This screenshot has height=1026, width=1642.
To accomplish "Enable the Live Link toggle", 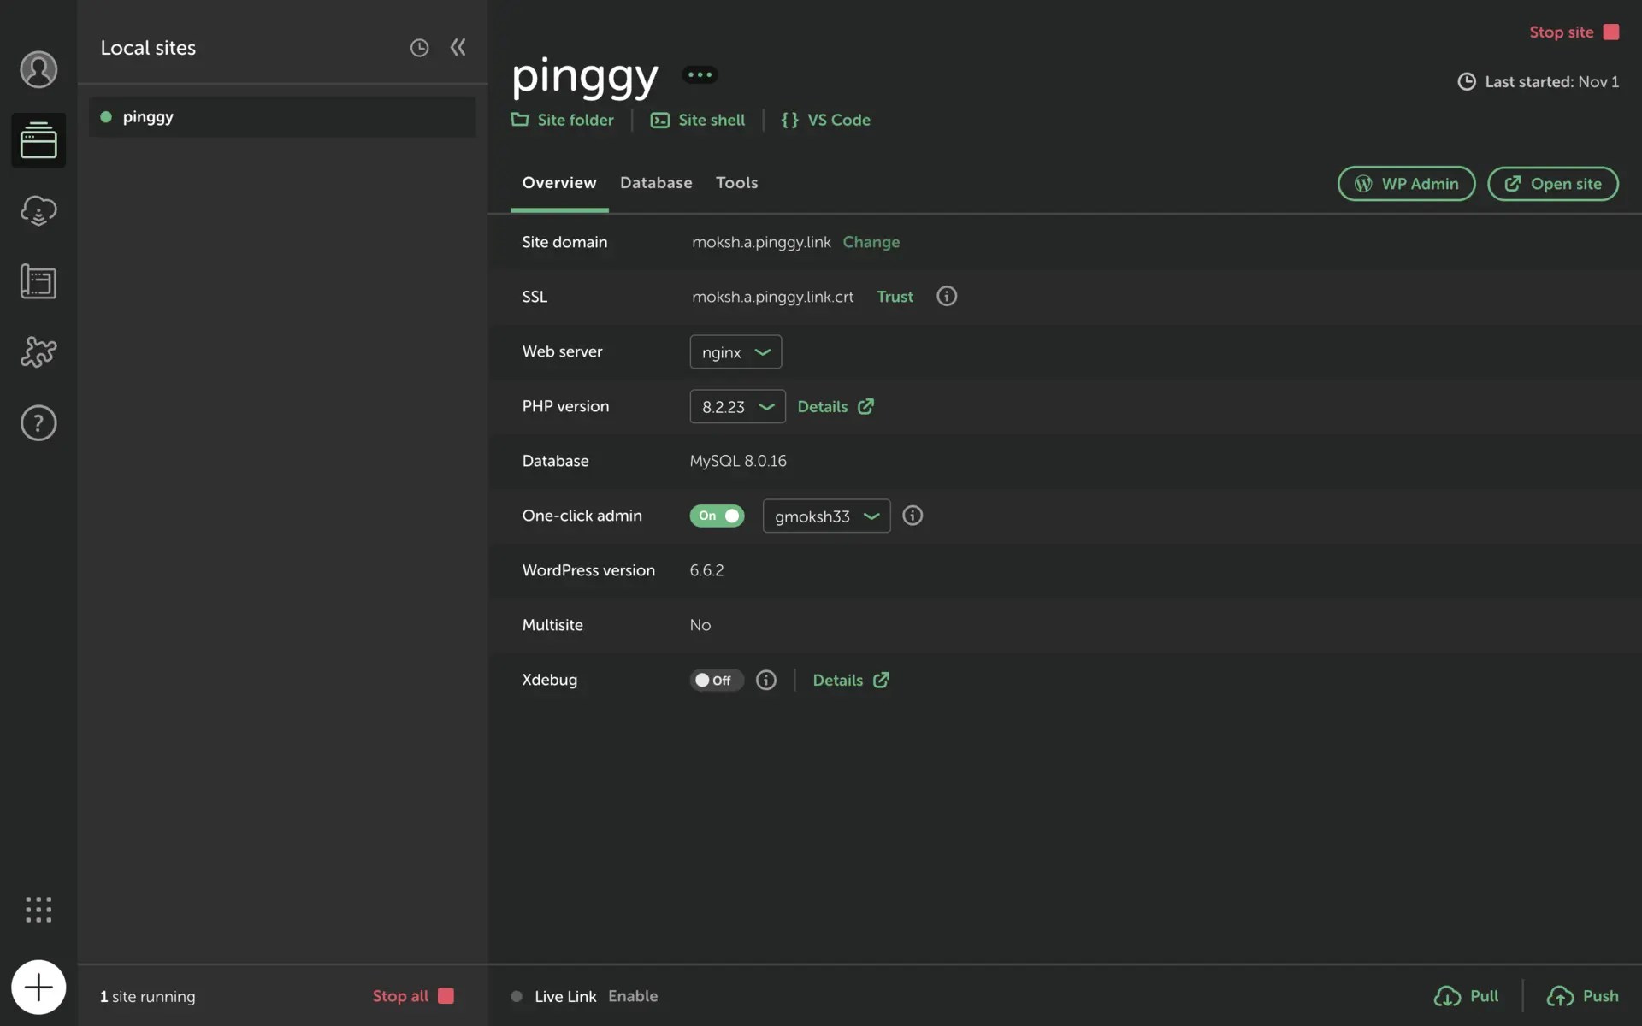I will pos(633,995).
